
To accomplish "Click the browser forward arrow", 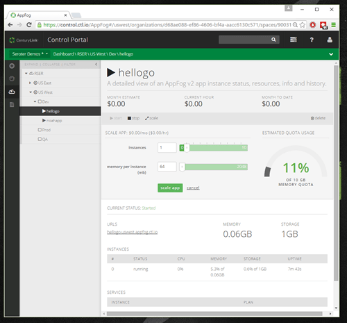I will coord(19,25).
